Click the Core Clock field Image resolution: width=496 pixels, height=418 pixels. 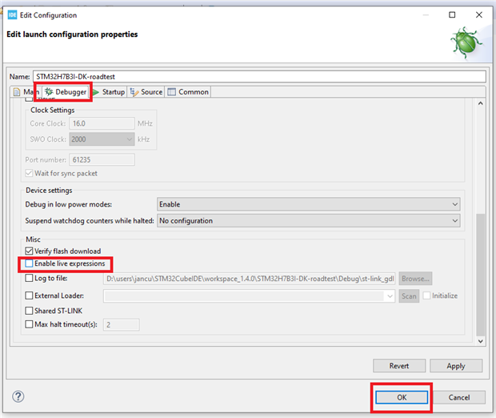(x=102, y=123)
